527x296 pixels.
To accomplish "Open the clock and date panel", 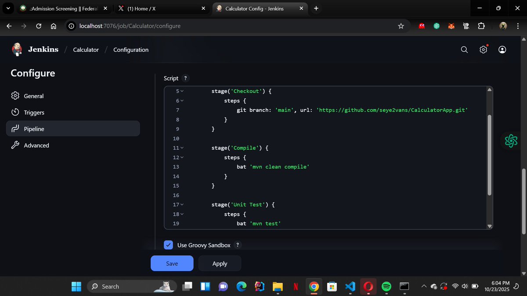I will (x=497, y=286).
